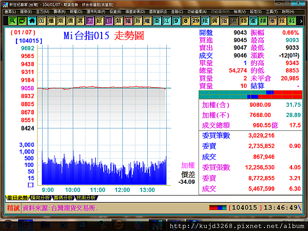Open the 類 (category) toolbar button
The image size is (308, 231).
119,21
